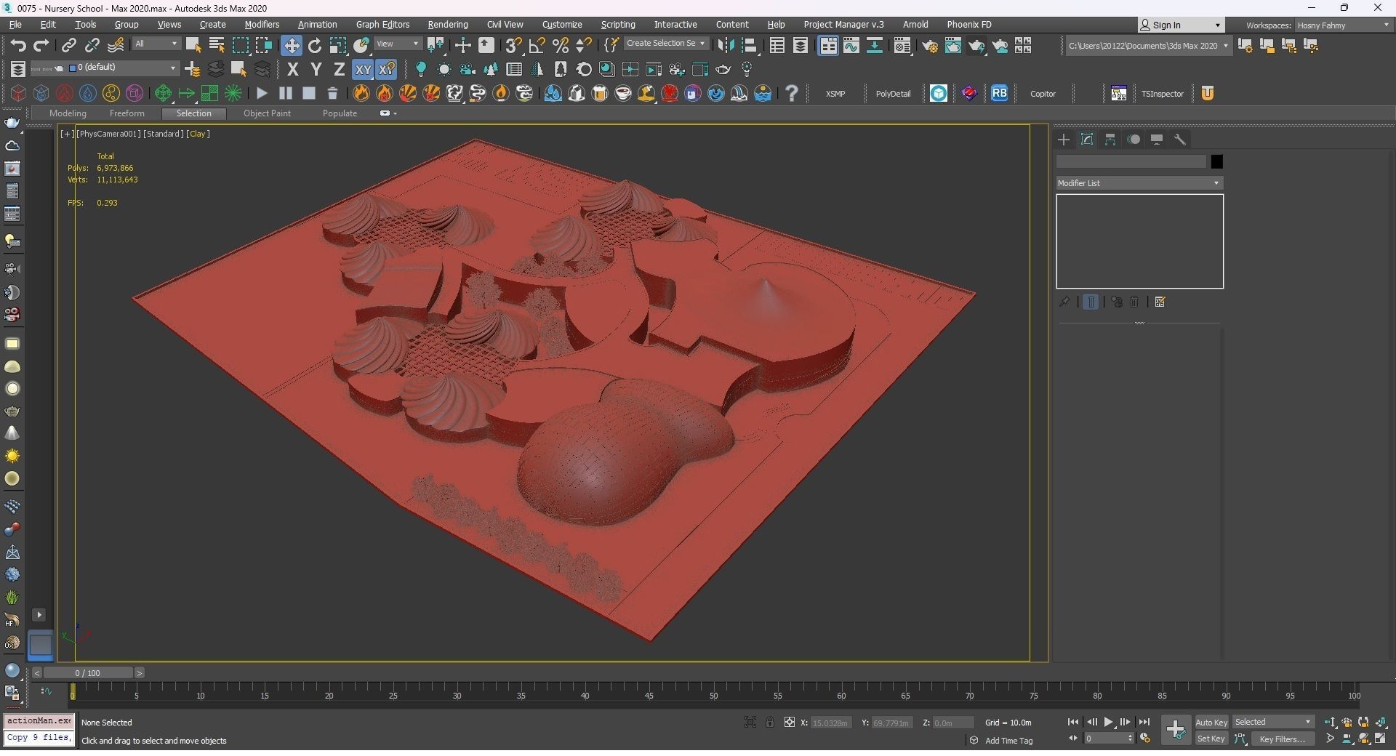This screenshot has width=1396, height=756.
Task: Click the Angle Snap toggle icon
Action: 537,46
